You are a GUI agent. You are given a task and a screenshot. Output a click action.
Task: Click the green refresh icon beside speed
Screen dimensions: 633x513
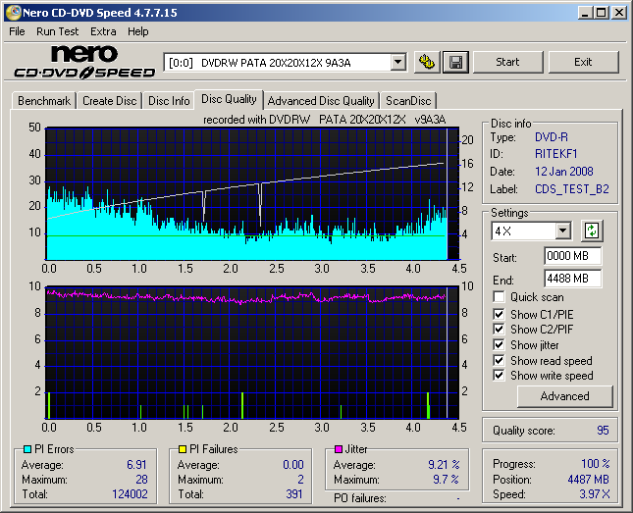click(x=592, y=231)
